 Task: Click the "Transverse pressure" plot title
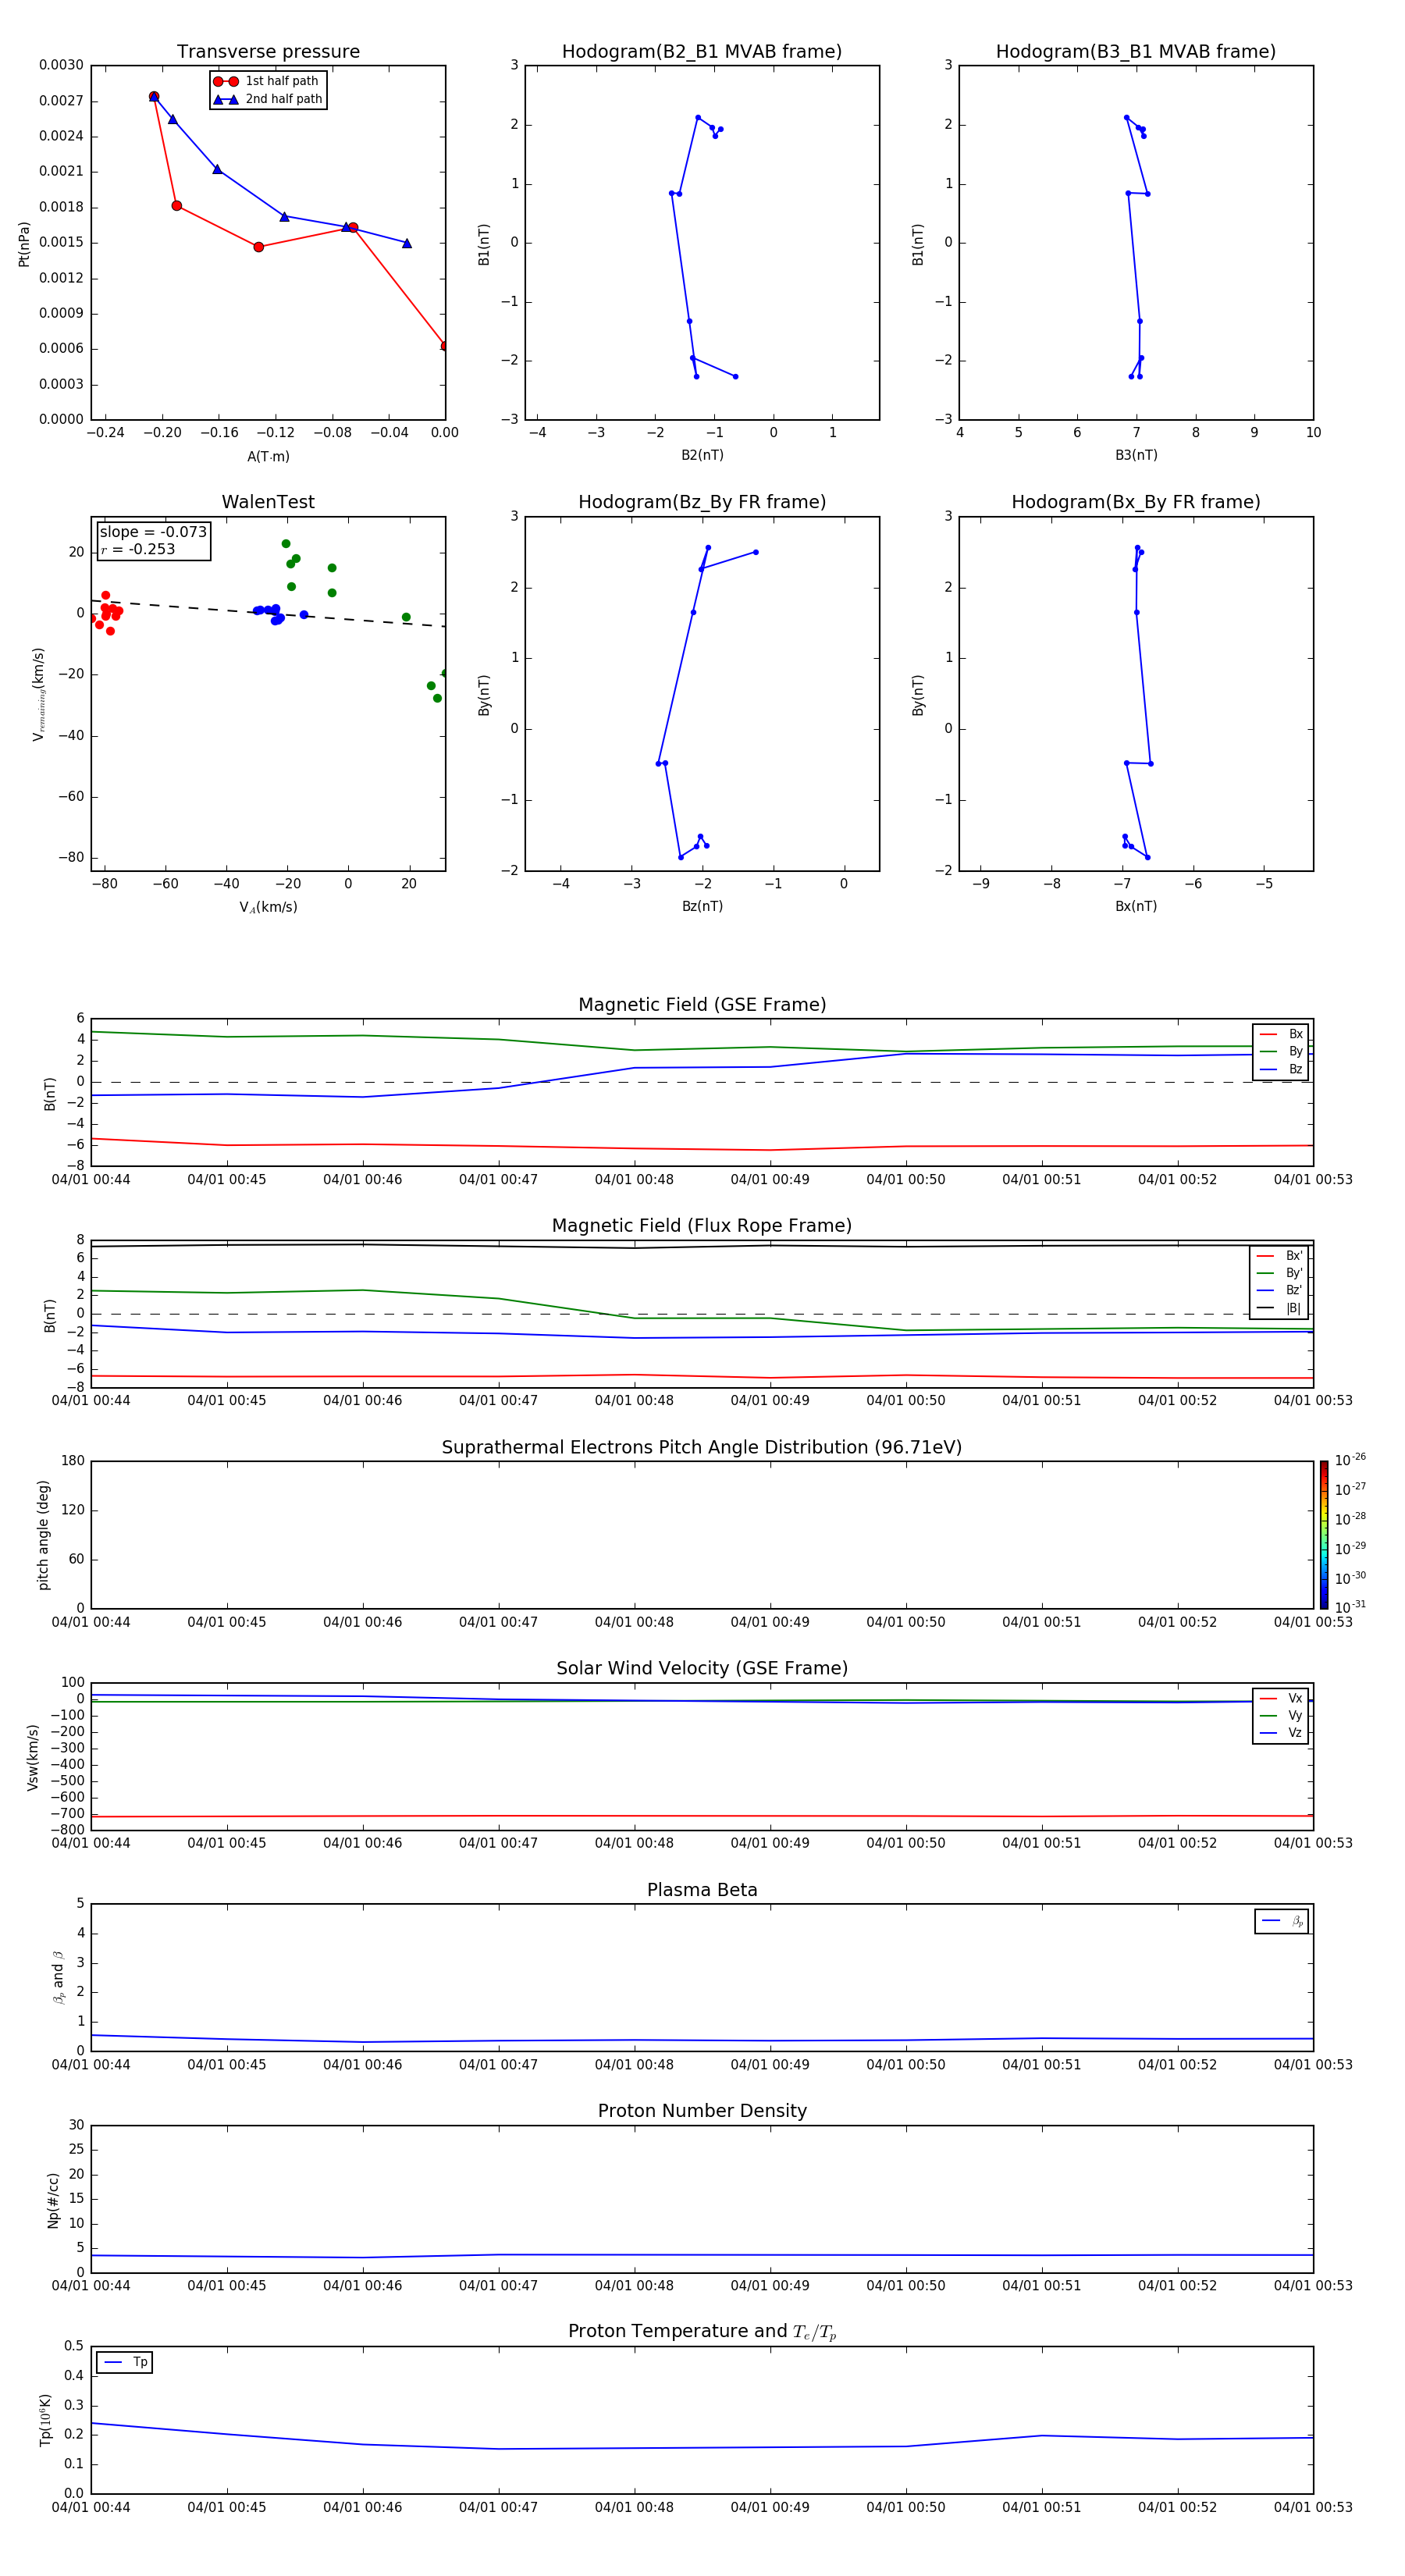268,52
